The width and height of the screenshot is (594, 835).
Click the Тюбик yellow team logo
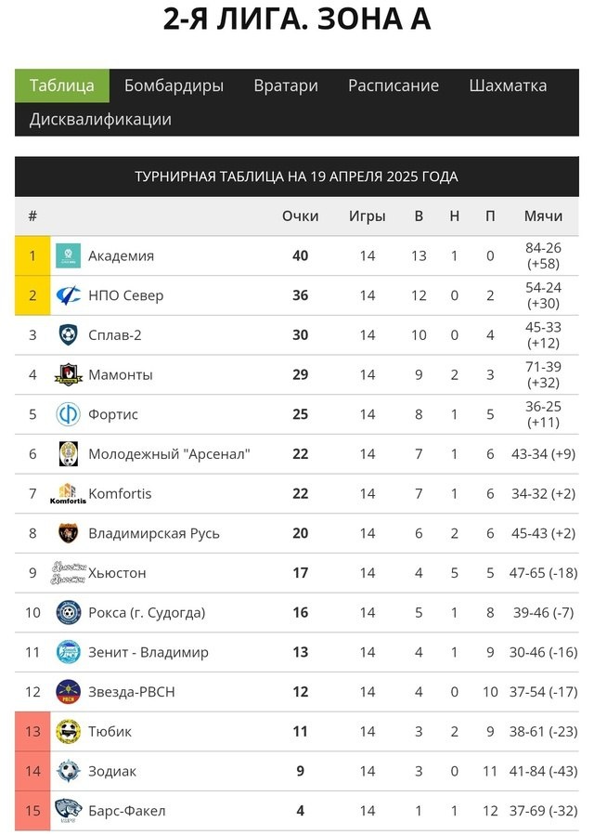[x=68, y=731]
